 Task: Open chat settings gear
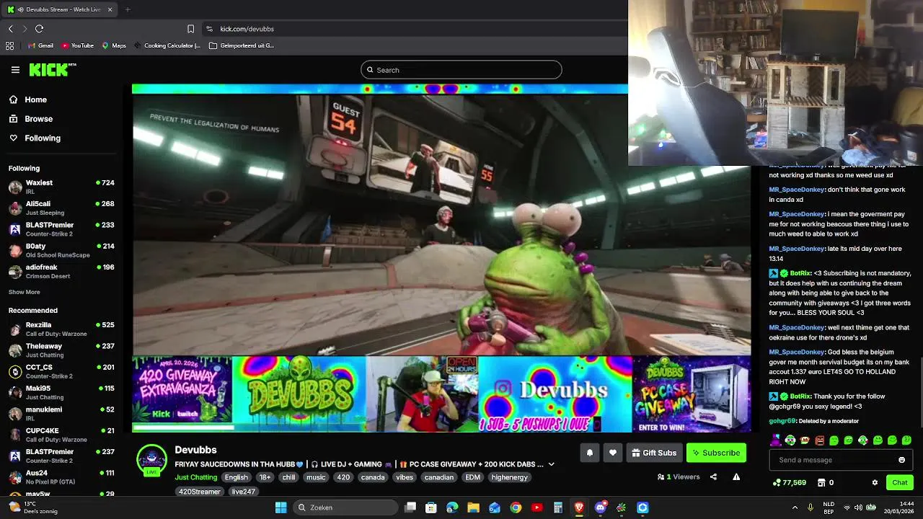(x=875, y=482)
